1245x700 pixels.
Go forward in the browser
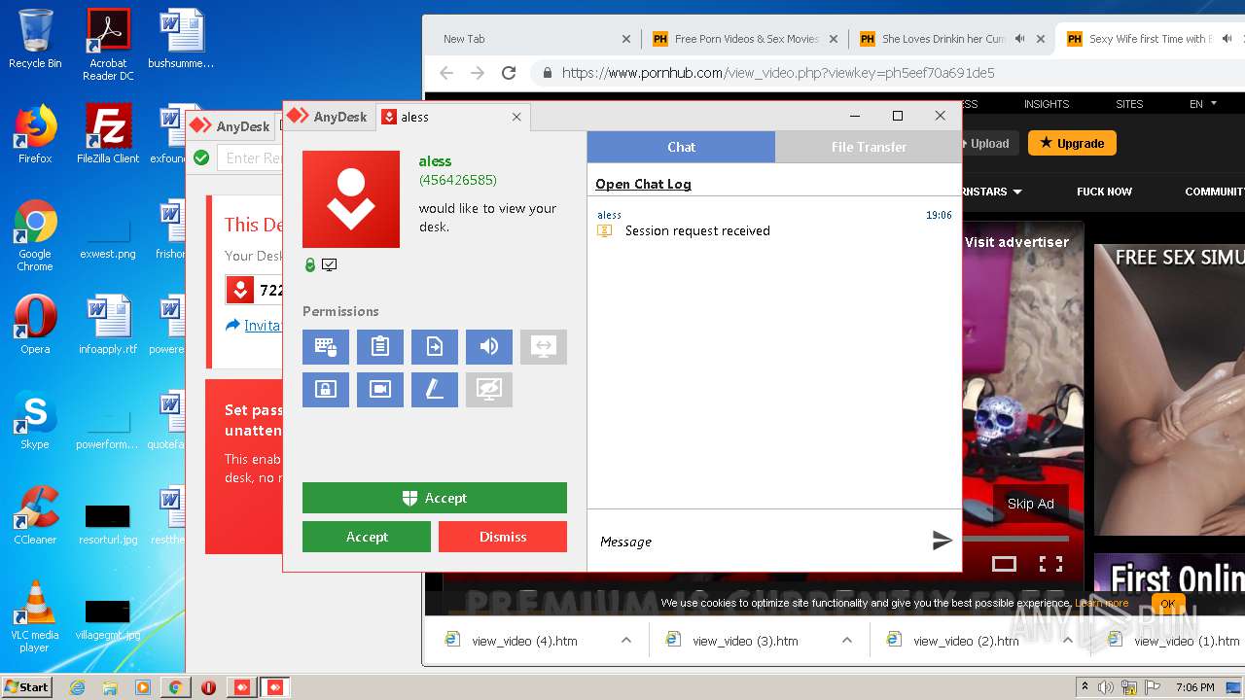pos(478,73)
